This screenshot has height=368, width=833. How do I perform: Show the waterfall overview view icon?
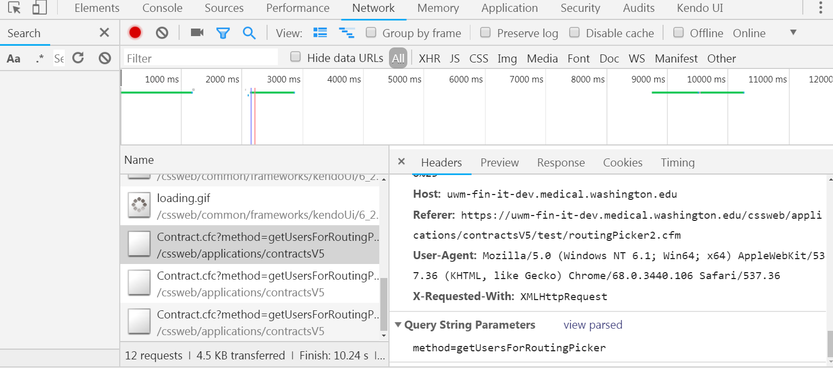[346, 33]
